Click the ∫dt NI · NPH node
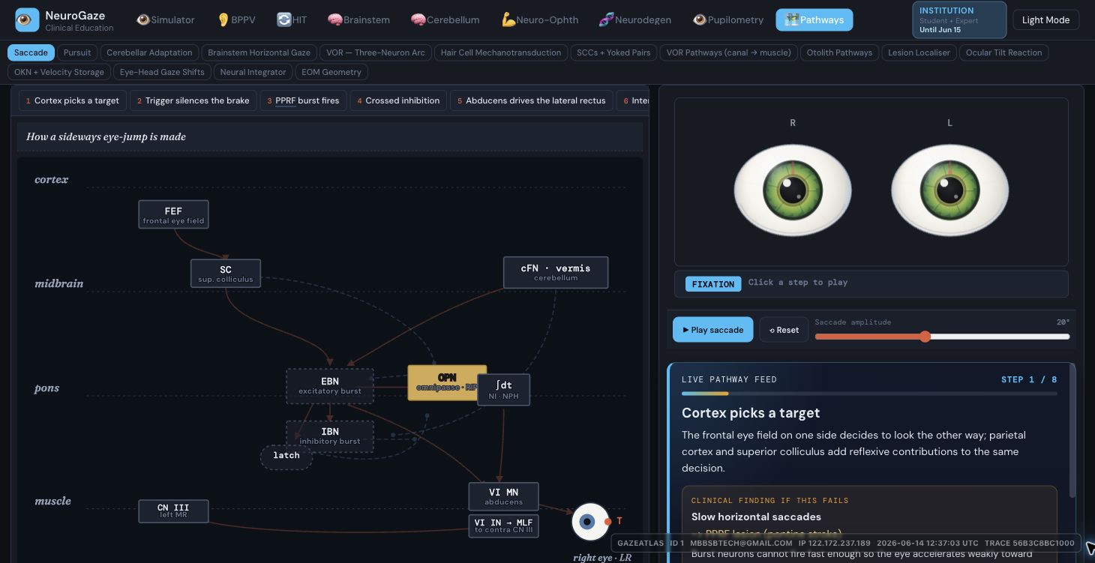The image size is (1095, 563). pyautogui.click(x=504, y=390)
